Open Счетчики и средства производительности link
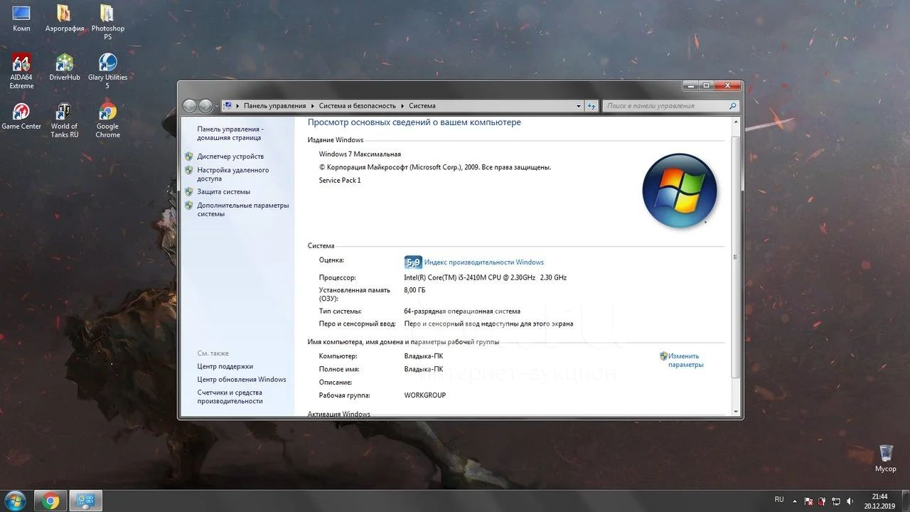Image resolution: width=910 pixels, height=512 pixels. 230,397
